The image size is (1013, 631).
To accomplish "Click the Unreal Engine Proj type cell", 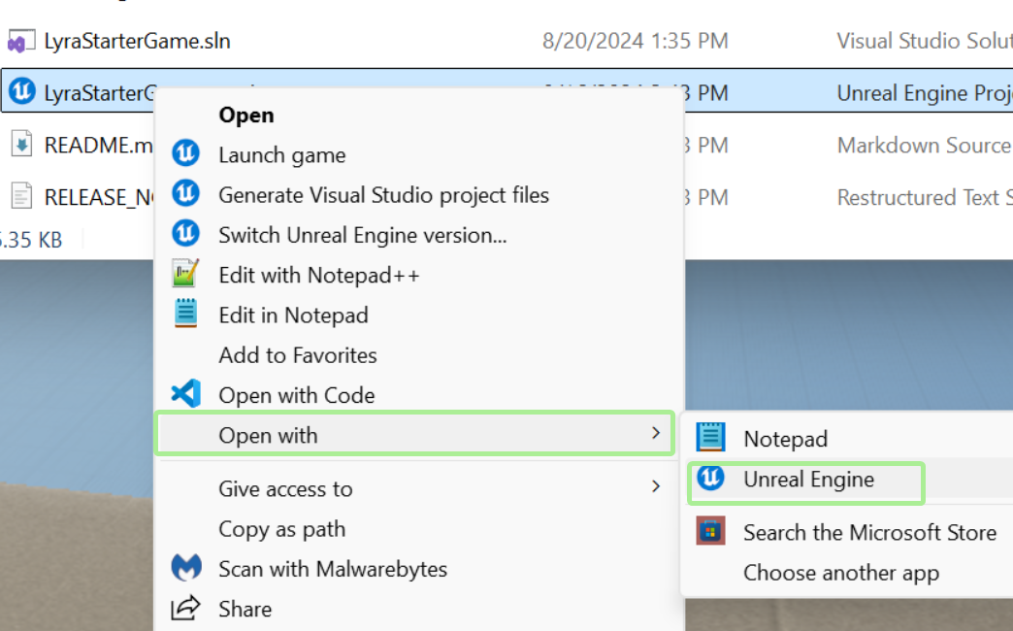I will (x=925, y=94).
